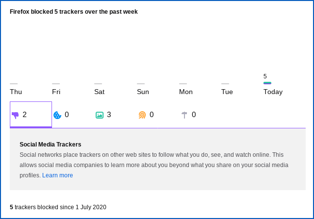The image size is (314, 219).
Task: Select the cross-site cookies icon
Action: click(57, 115)
